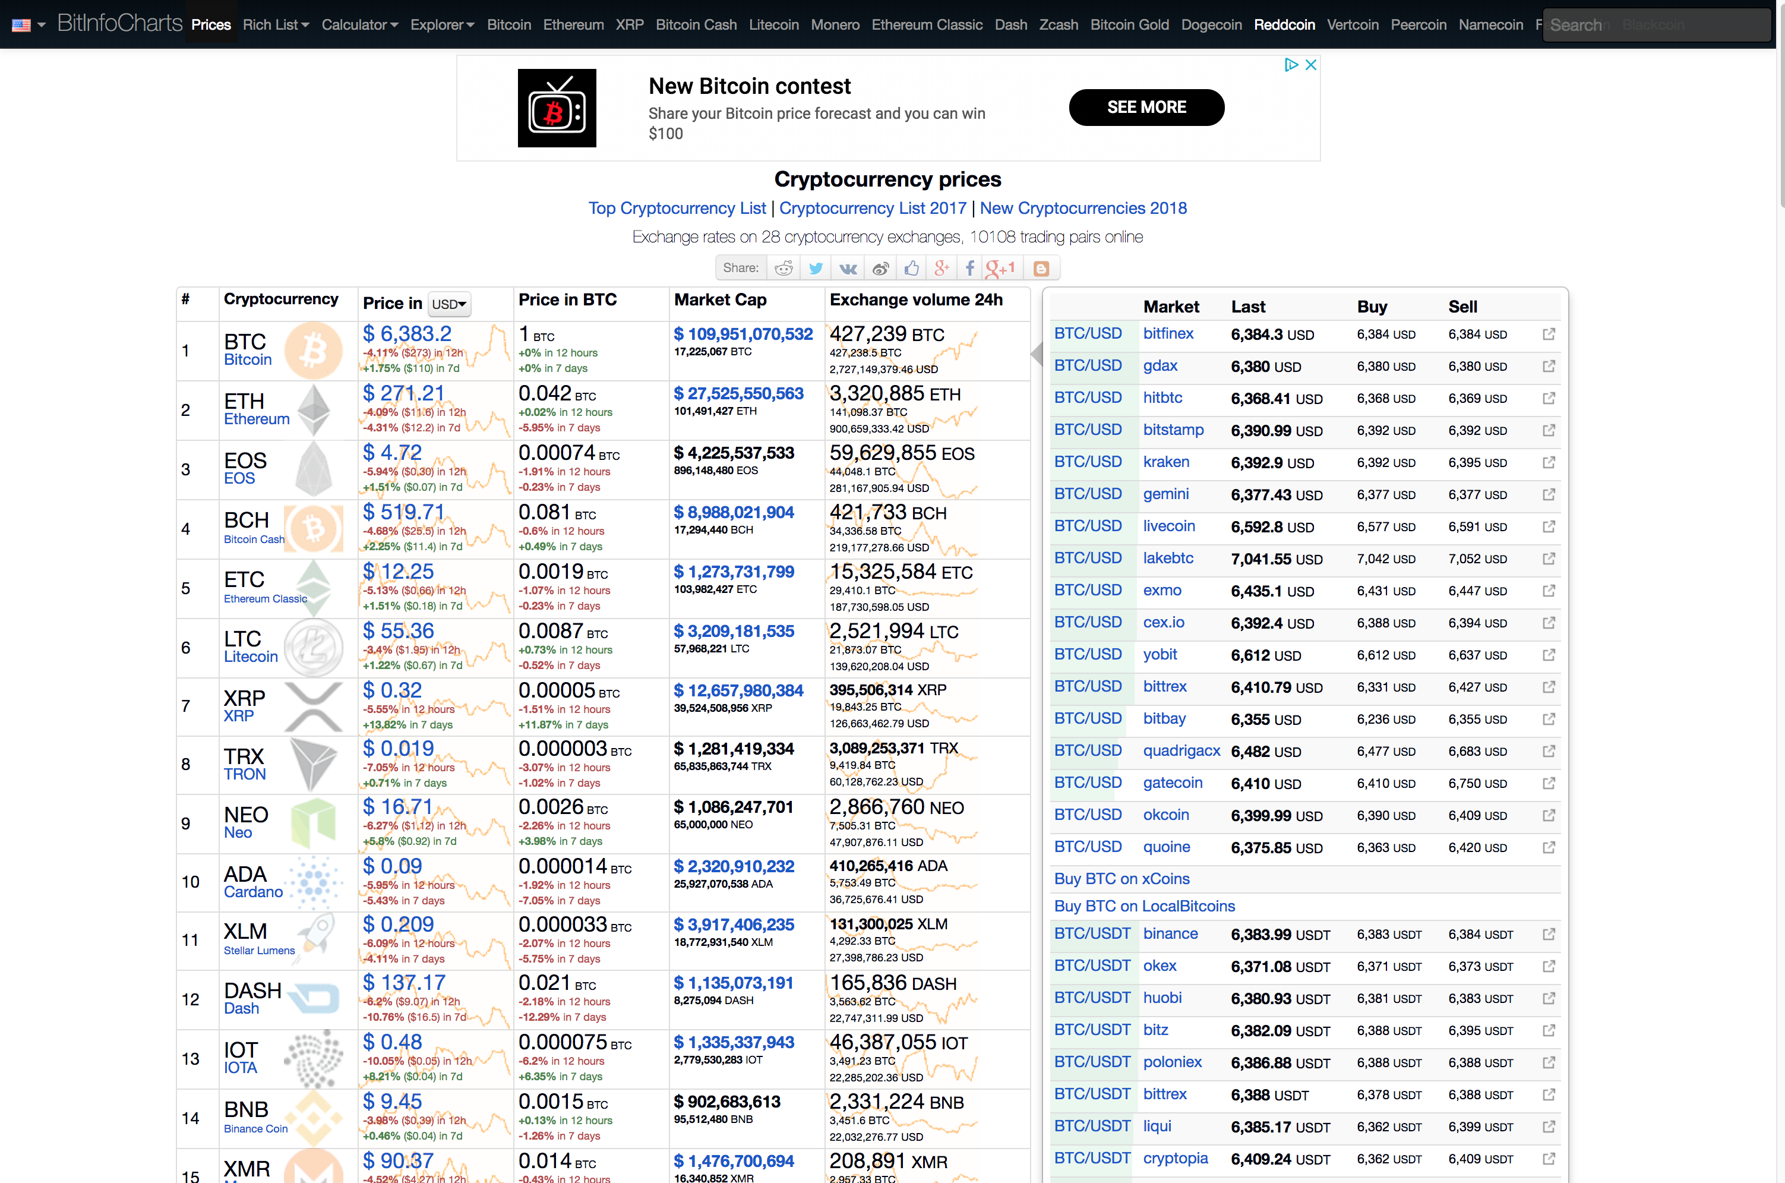The image size is (1785, 1183).
Task: Select Reddcoin in the navbar
Action: (x=1284, y=25)
